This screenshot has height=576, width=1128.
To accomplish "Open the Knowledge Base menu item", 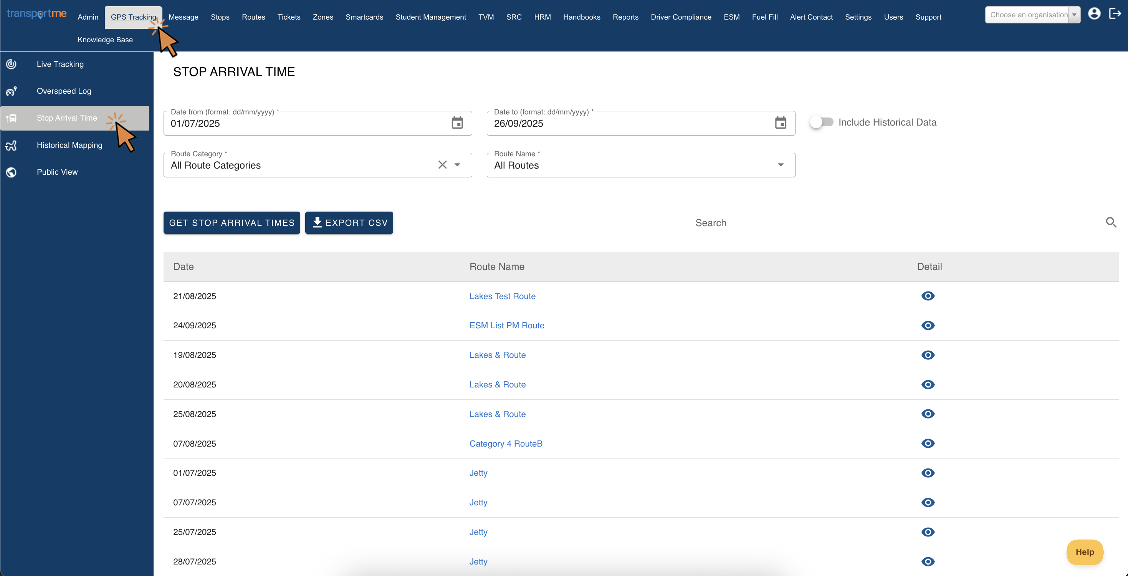I will coord(105,40).
